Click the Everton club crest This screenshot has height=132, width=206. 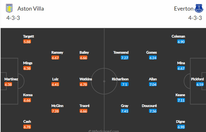tap(199, 8)
